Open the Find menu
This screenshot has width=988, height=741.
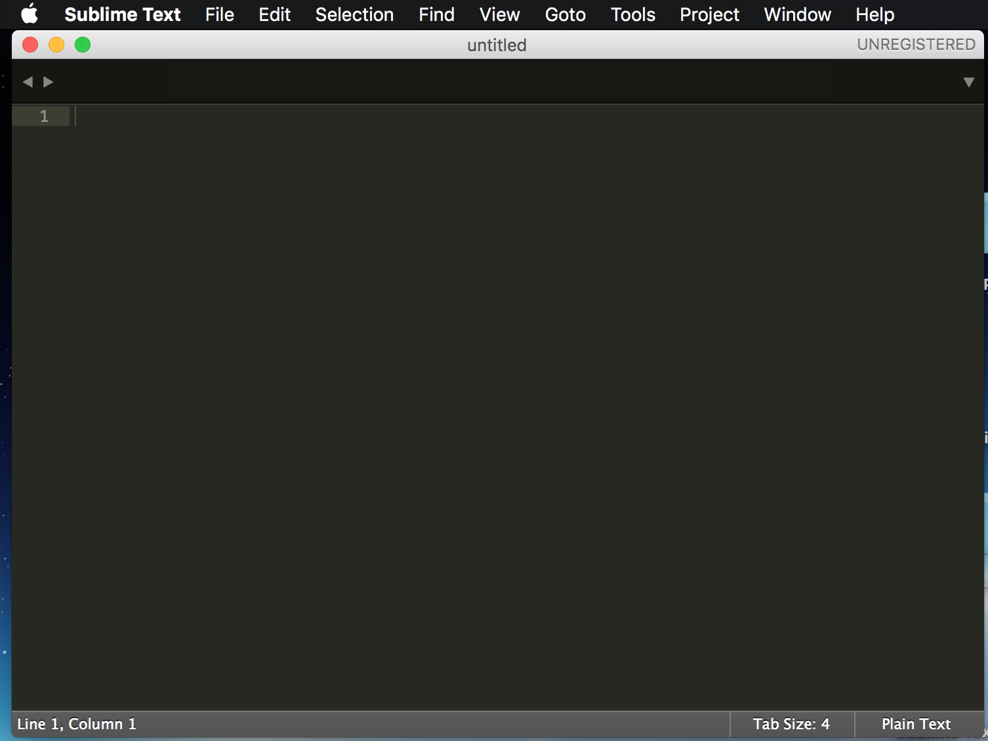pyautogui.click(x=437, y=14)
